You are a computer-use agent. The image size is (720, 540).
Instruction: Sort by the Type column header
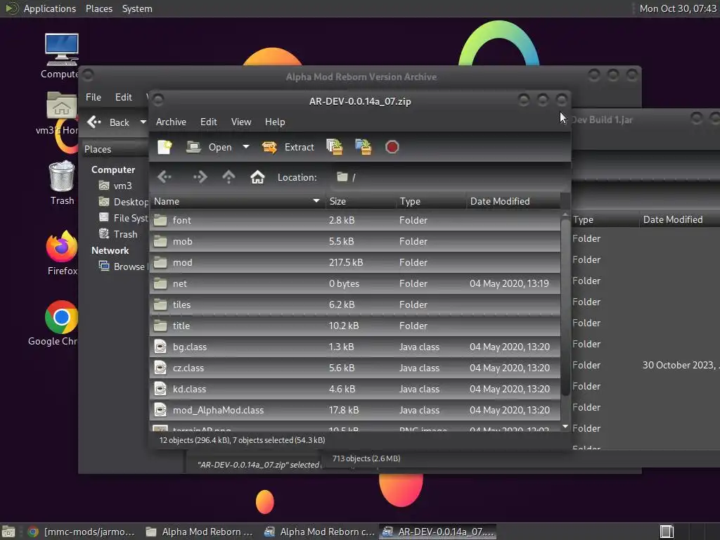tap(431, 201)
